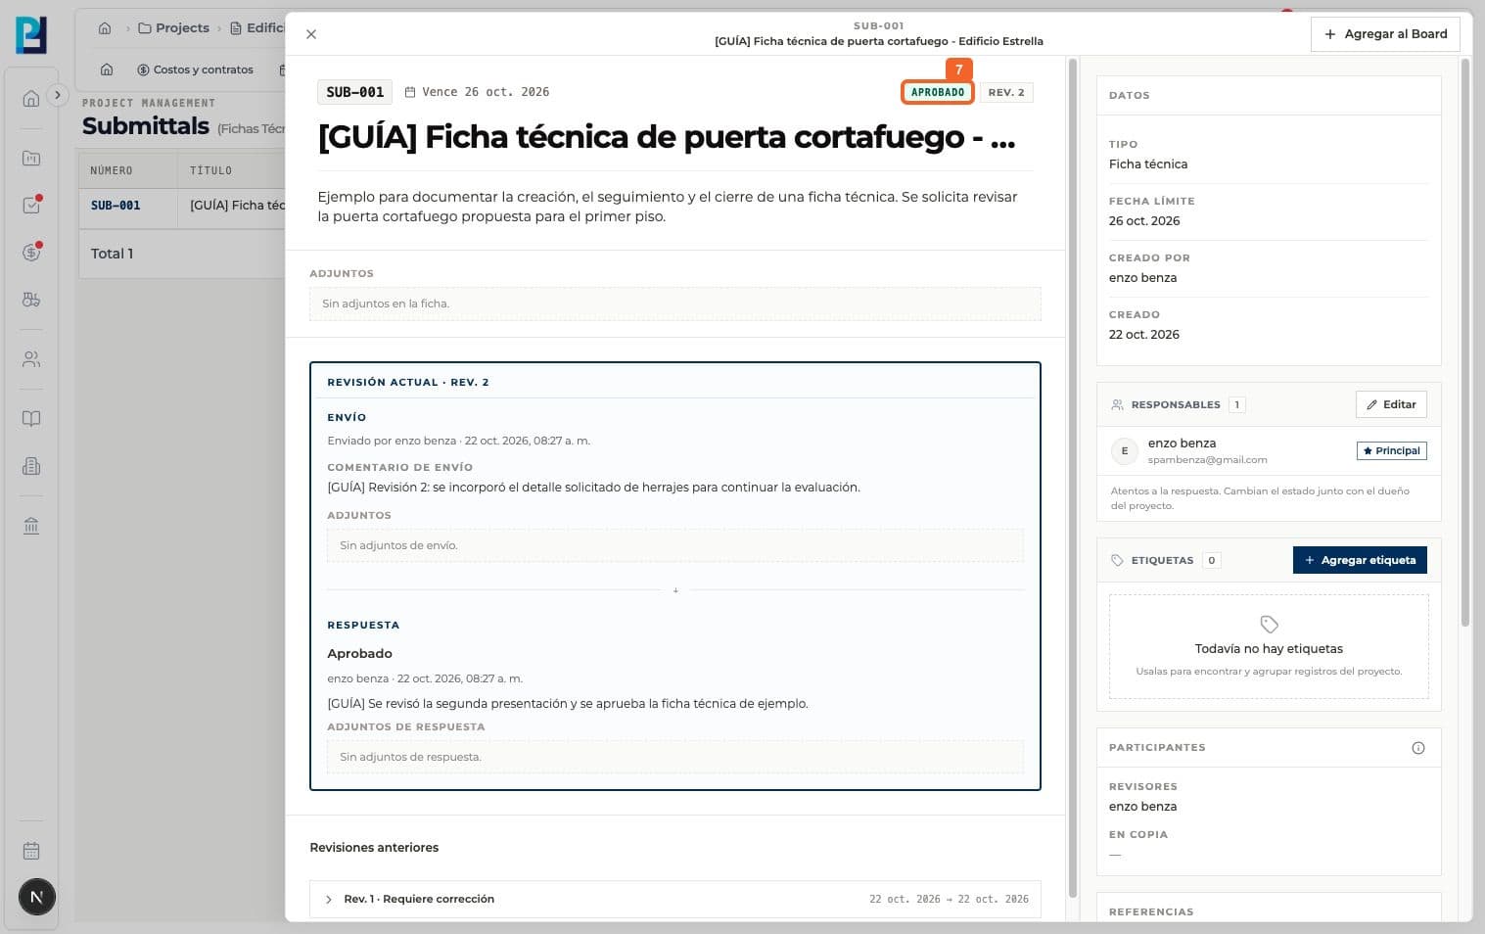Click the Etiquetas tag icon
Viewport: 1485px width, 934px height.
[1117, 560]
